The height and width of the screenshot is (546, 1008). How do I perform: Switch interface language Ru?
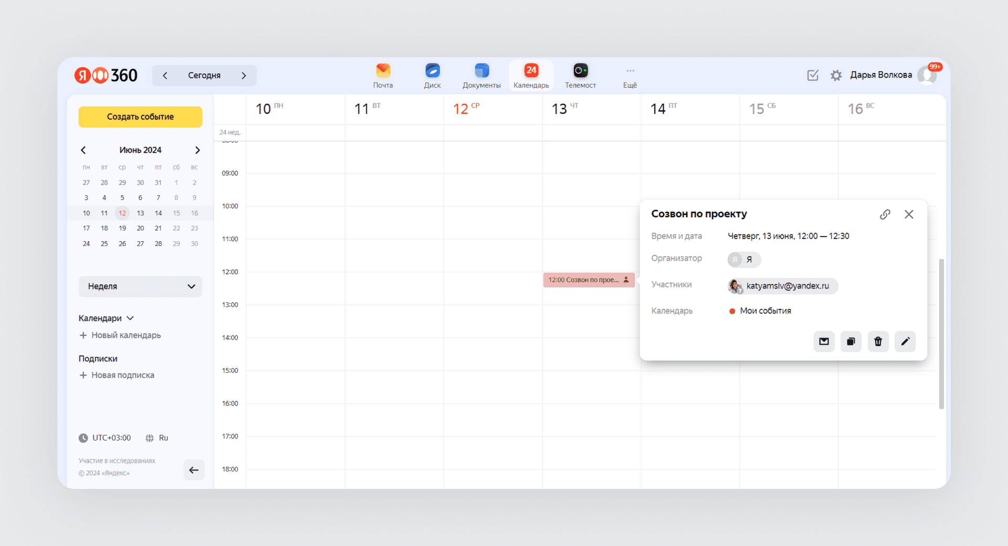(157, 438)
